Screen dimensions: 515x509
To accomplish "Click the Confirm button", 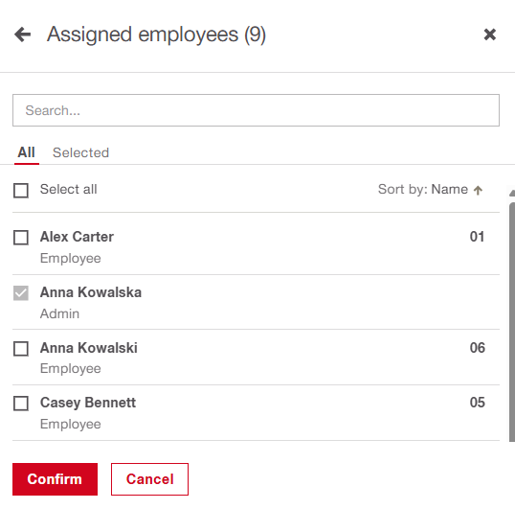I will pyautogui.click(x=55, y=479).
